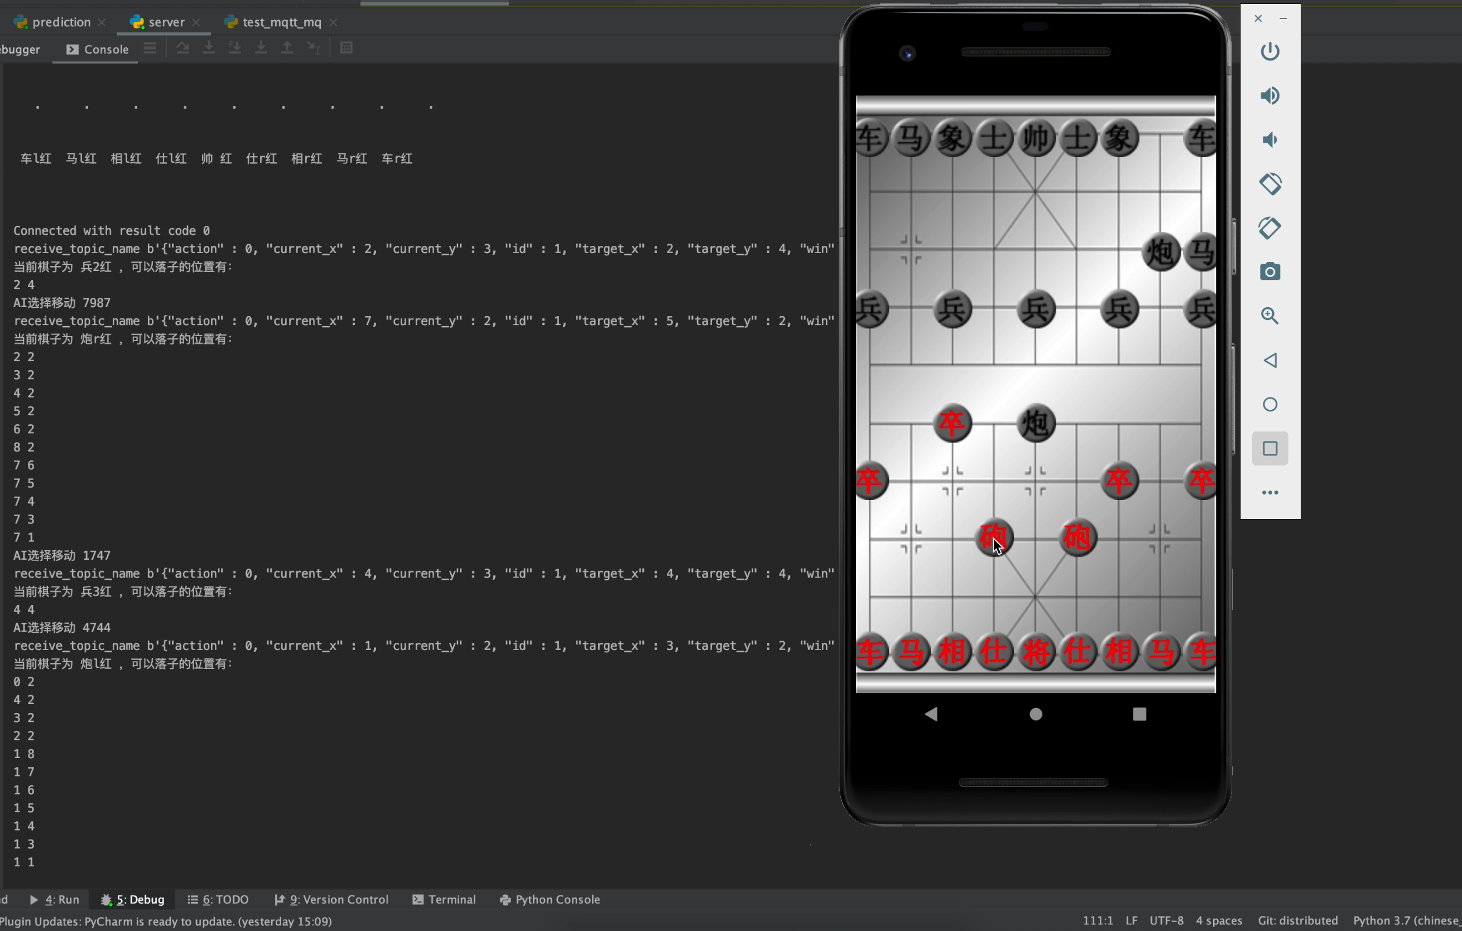Click the emulator power button
Image resolution: width=1462 pixels, height=931 pixels.
[x=1269, y=51]
